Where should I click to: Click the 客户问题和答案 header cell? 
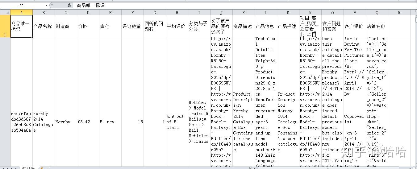pos(332,26)
